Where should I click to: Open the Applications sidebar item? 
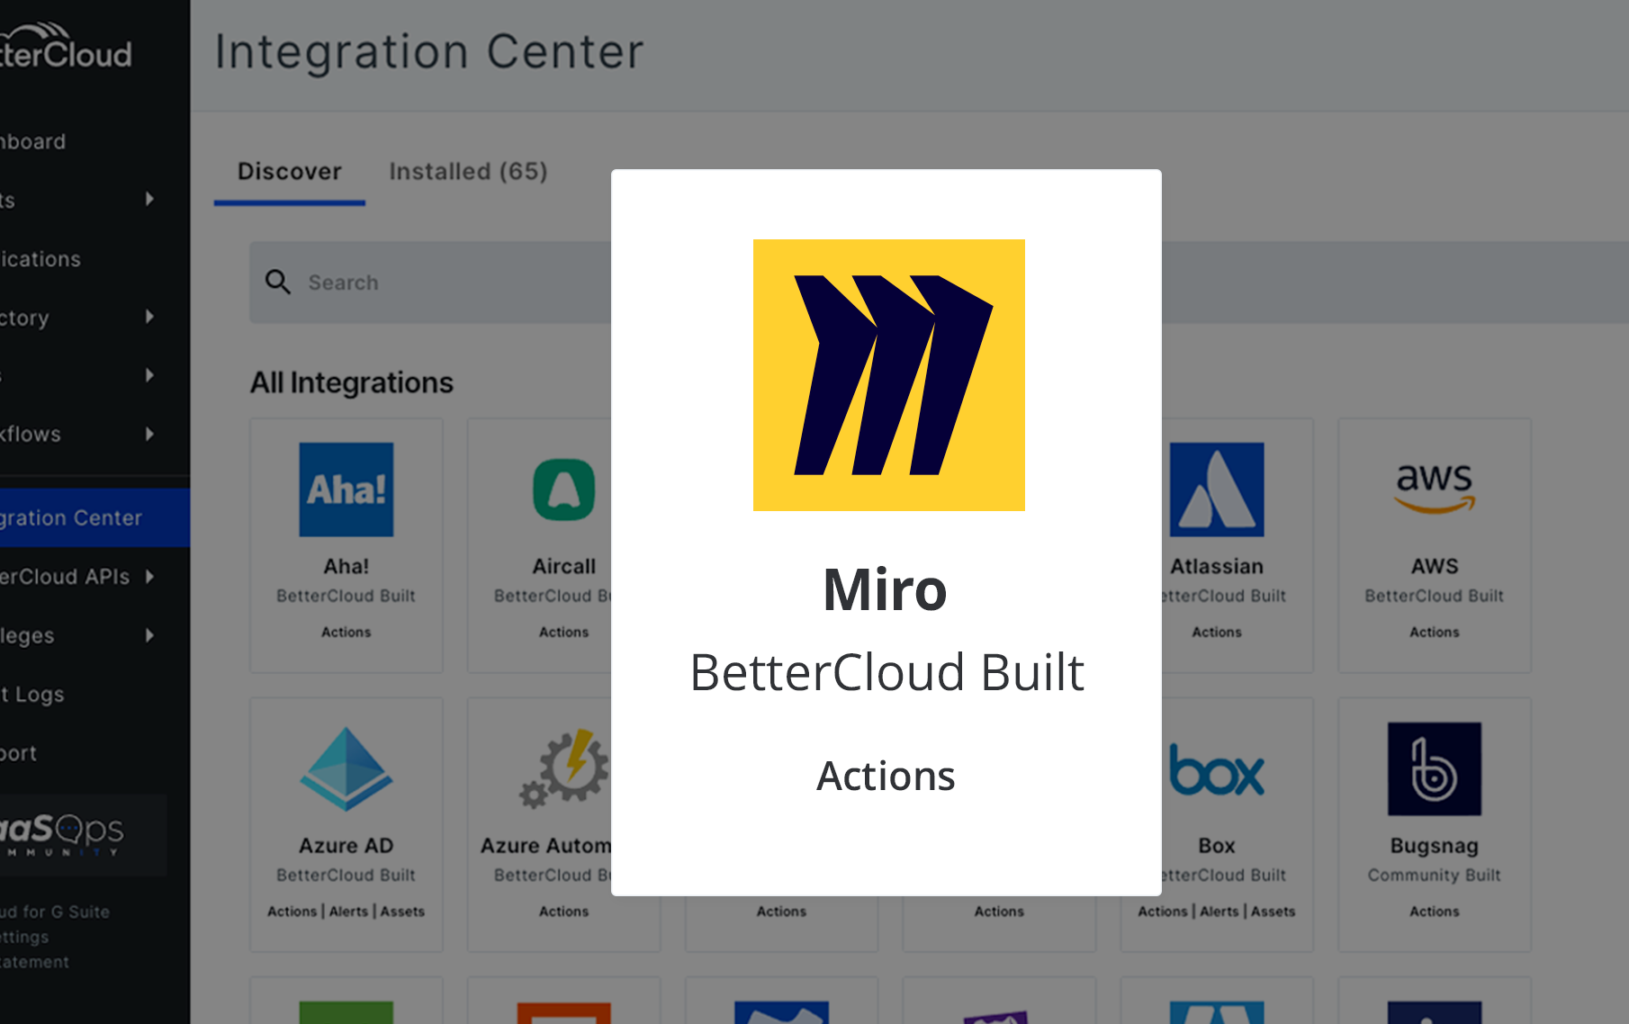(40, 259)
